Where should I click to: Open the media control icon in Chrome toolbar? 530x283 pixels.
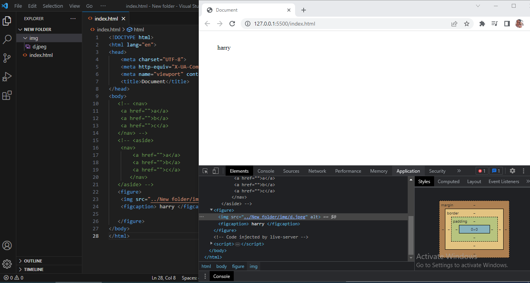point(494,24)
